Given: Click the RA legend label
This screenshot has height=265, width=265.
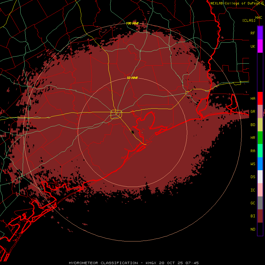Looking at the screenshot, I should tap(253, 151).
